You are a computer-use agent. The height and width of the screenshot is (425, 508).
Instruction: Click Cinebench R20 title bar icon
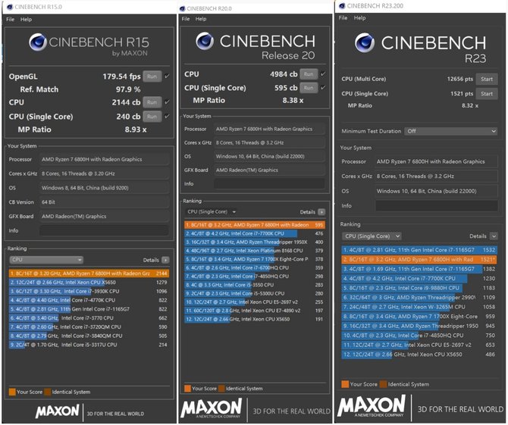(x=183, y=8)
